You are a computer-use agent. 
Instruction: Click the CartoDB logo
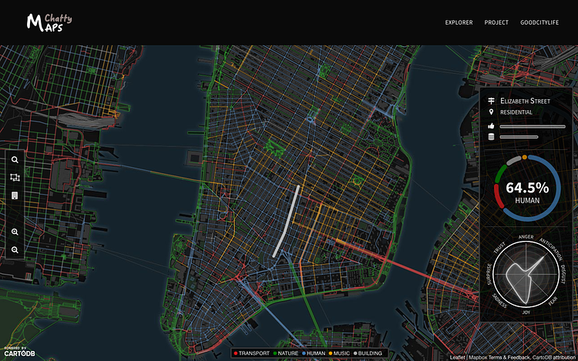click(19, 353)
